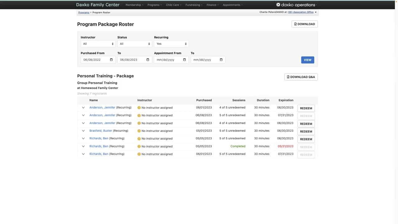Screen dimensions: 398x224
Task: Click the Expiration column header
Action: click(x=286, y=100)
